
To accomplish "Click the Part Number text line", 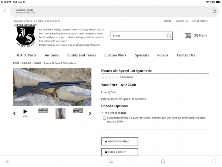I will [124, 99].
